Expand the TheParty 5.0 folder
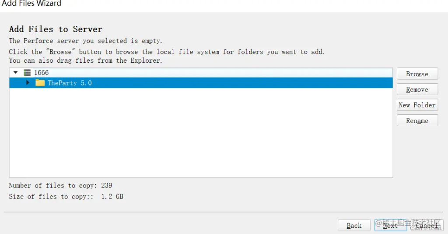The height and width of the screenshot is (234, 448). coord(28,83)
